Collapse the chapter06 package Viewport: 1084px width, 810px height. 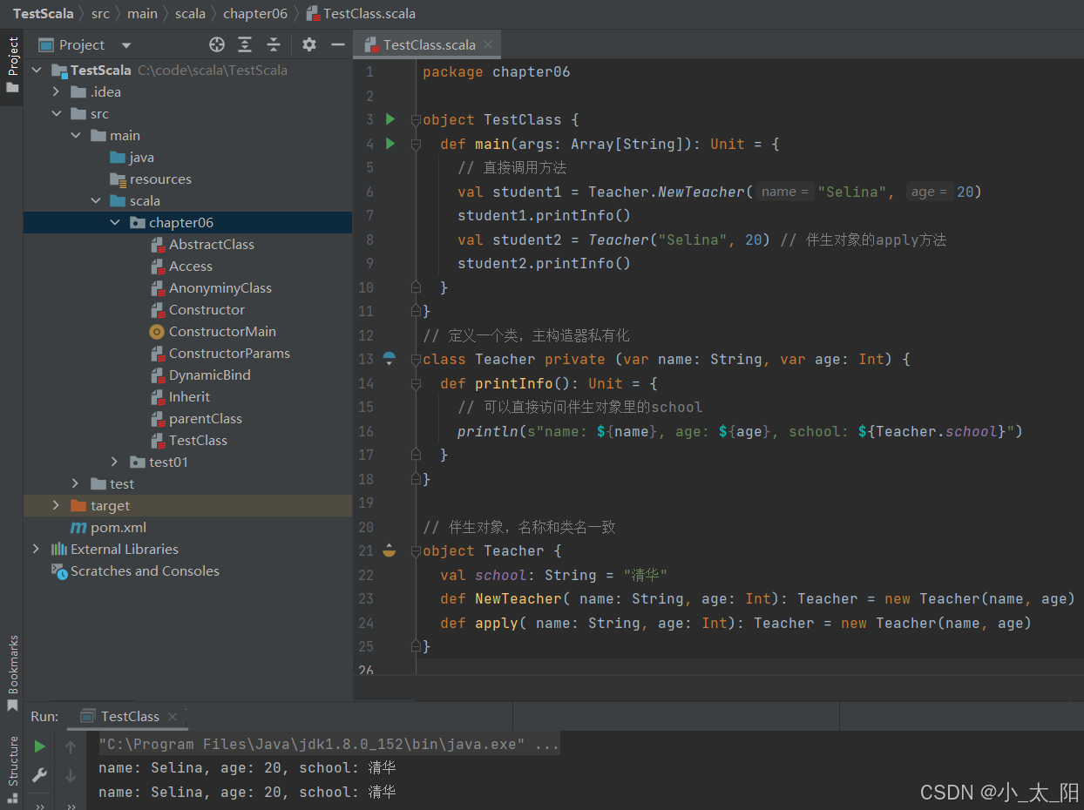[x=115, y=222]
